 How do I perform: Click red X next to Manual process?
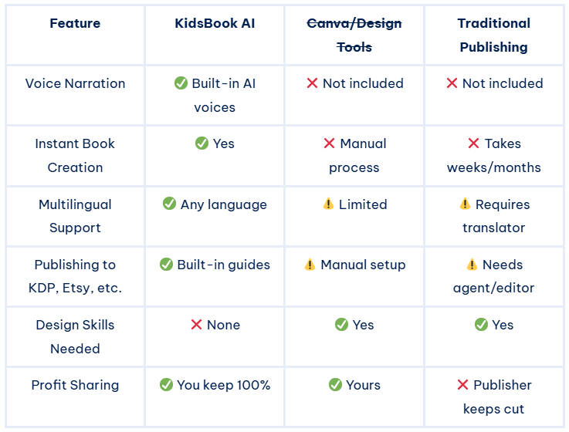(x=330, y=143)
